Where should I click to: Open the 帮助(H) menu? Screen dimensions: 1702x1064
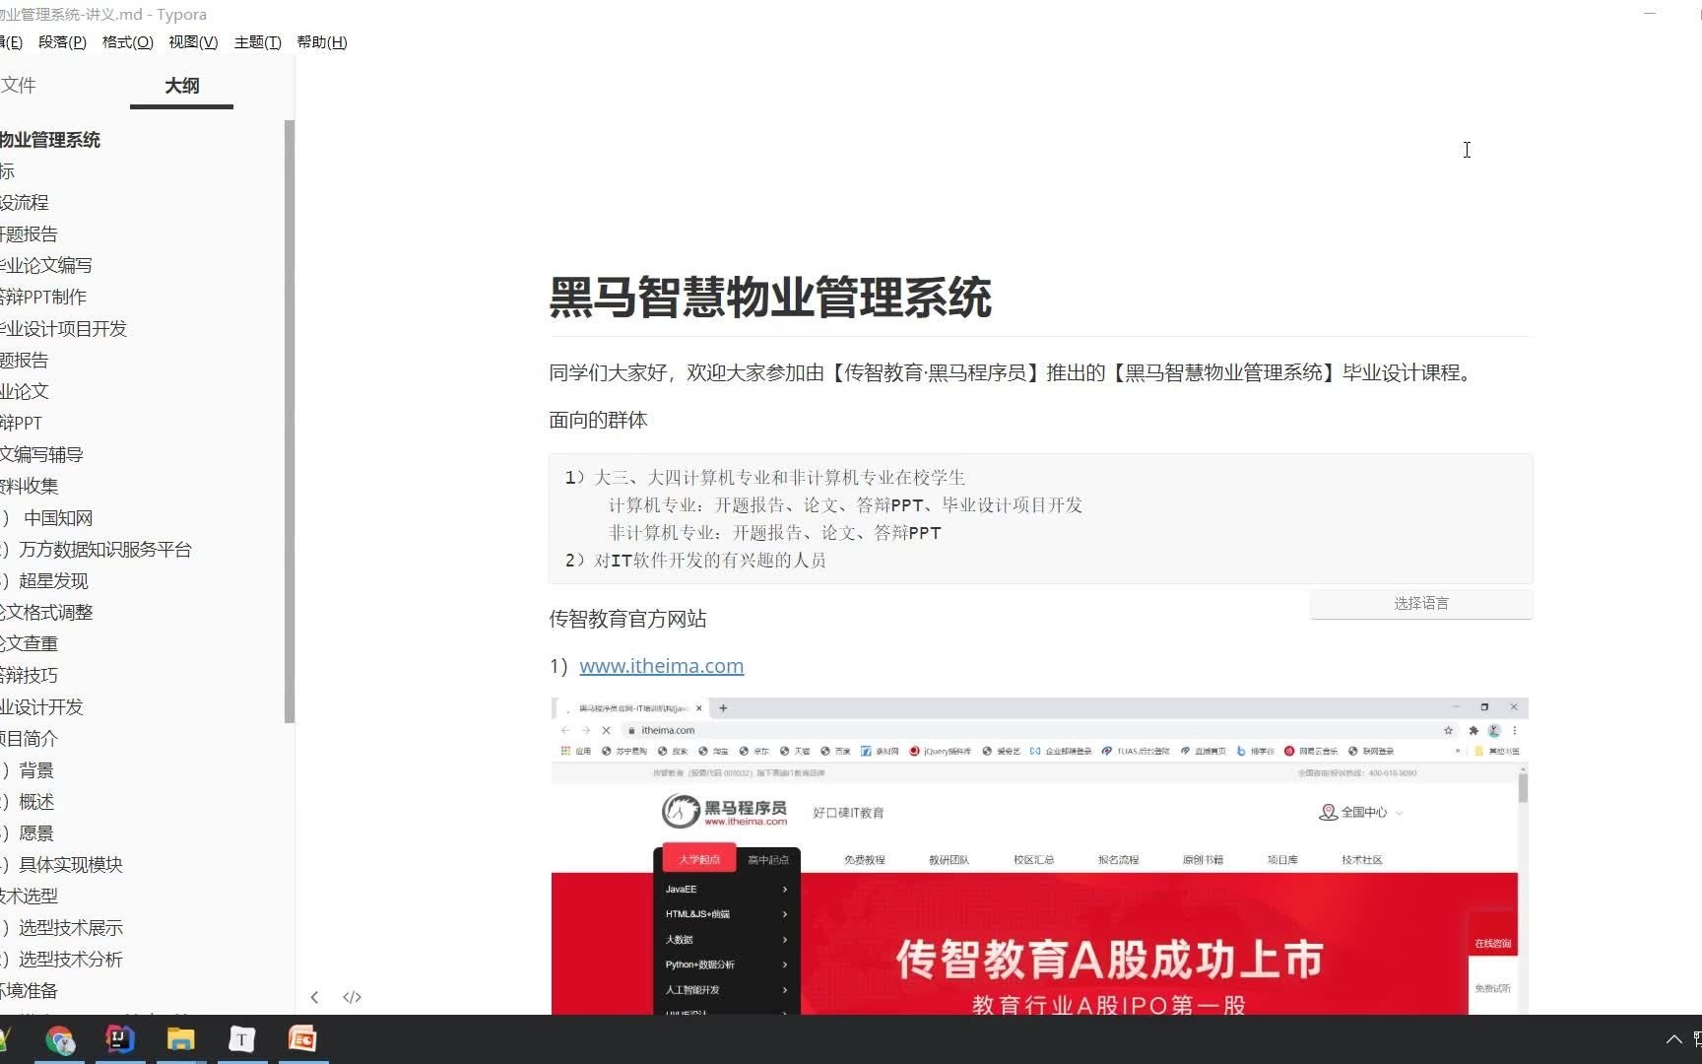(x=322, y=42)
